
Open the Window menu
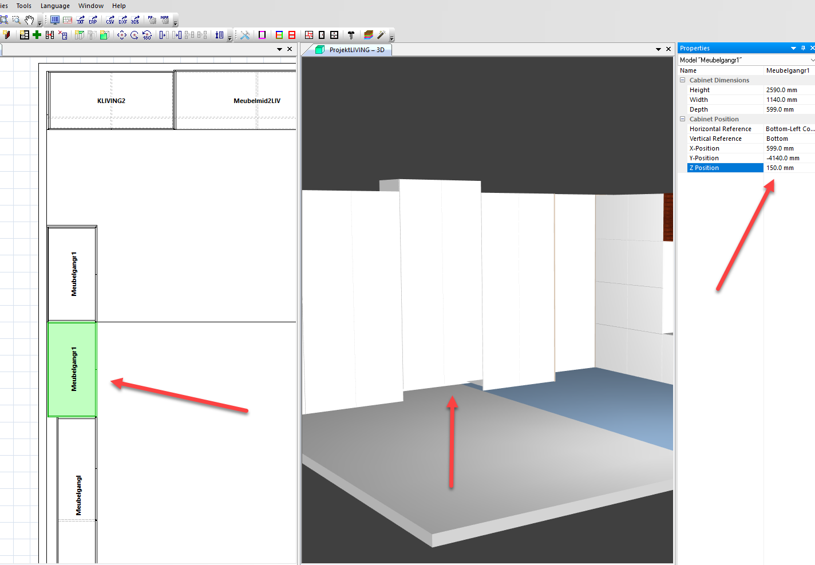[x=90, y=6]
